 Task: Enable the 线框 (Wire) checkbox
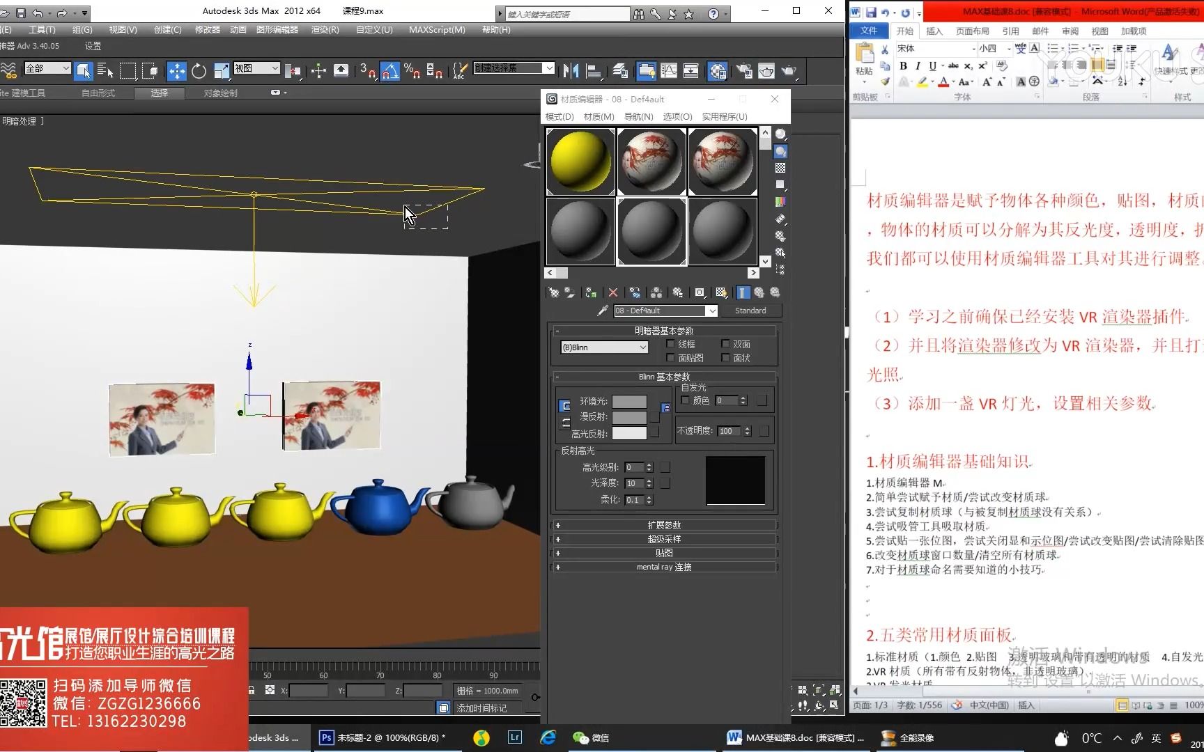[671, 344]
